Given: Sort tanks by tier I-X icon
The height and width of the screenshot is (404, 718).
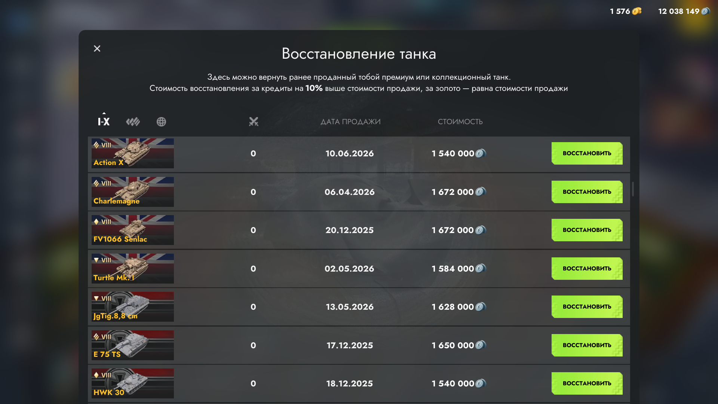Looking at the screenshot, I should pyautogui.click(x=104, y=122).
